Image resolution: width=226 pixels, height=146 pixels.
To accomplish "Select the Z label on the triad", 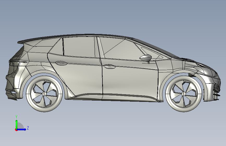I will point(28,128).
